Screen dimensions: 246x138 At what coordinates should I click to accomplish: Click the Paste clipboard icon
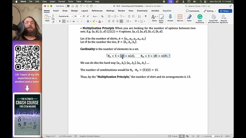(47, 17)
